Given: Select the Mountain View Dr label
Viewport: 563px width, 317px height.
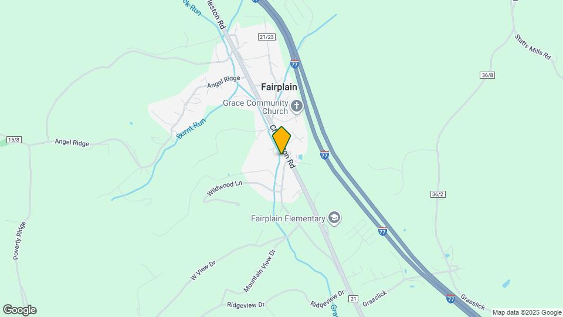Looking at the screenshot, I should 259,271.
